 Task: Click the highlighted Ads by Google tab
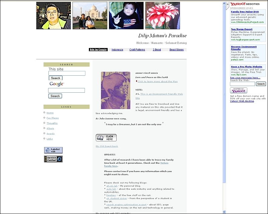[98, 49]
